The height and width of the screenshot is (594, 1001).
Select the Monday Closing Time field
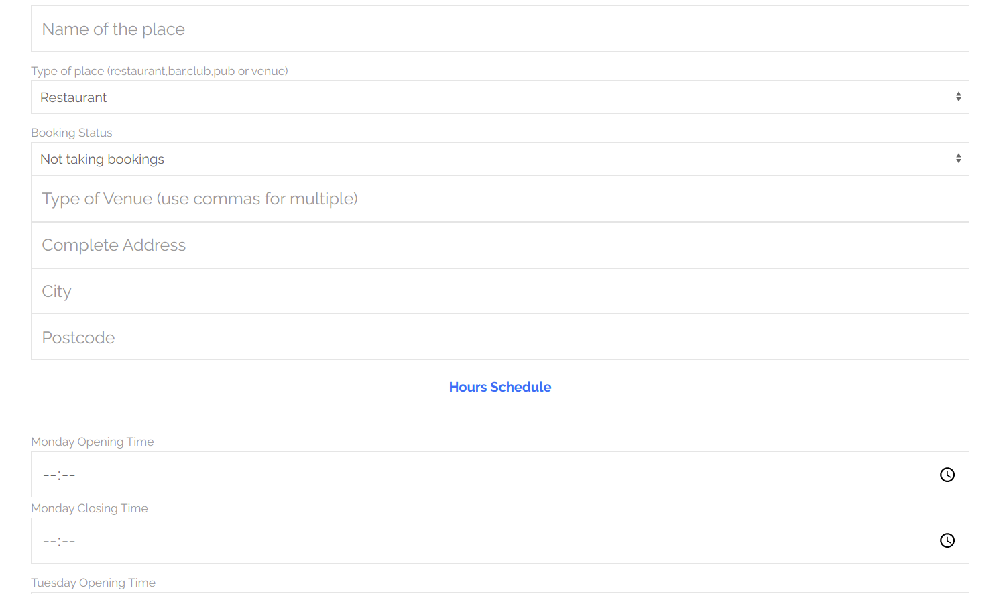pos(499,540)
